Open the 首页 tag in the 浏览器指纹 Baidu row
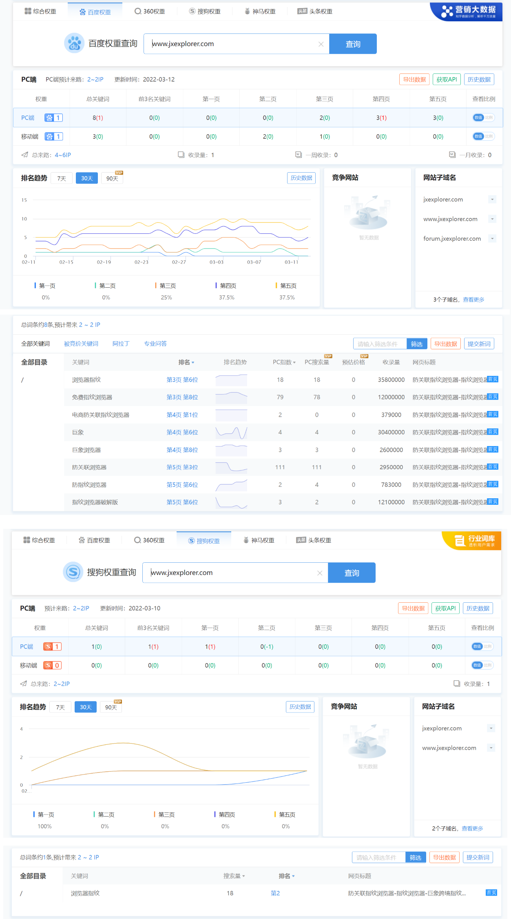Image resolution: width=511 pixels, height=919 pixels. (x=493, y=380)
